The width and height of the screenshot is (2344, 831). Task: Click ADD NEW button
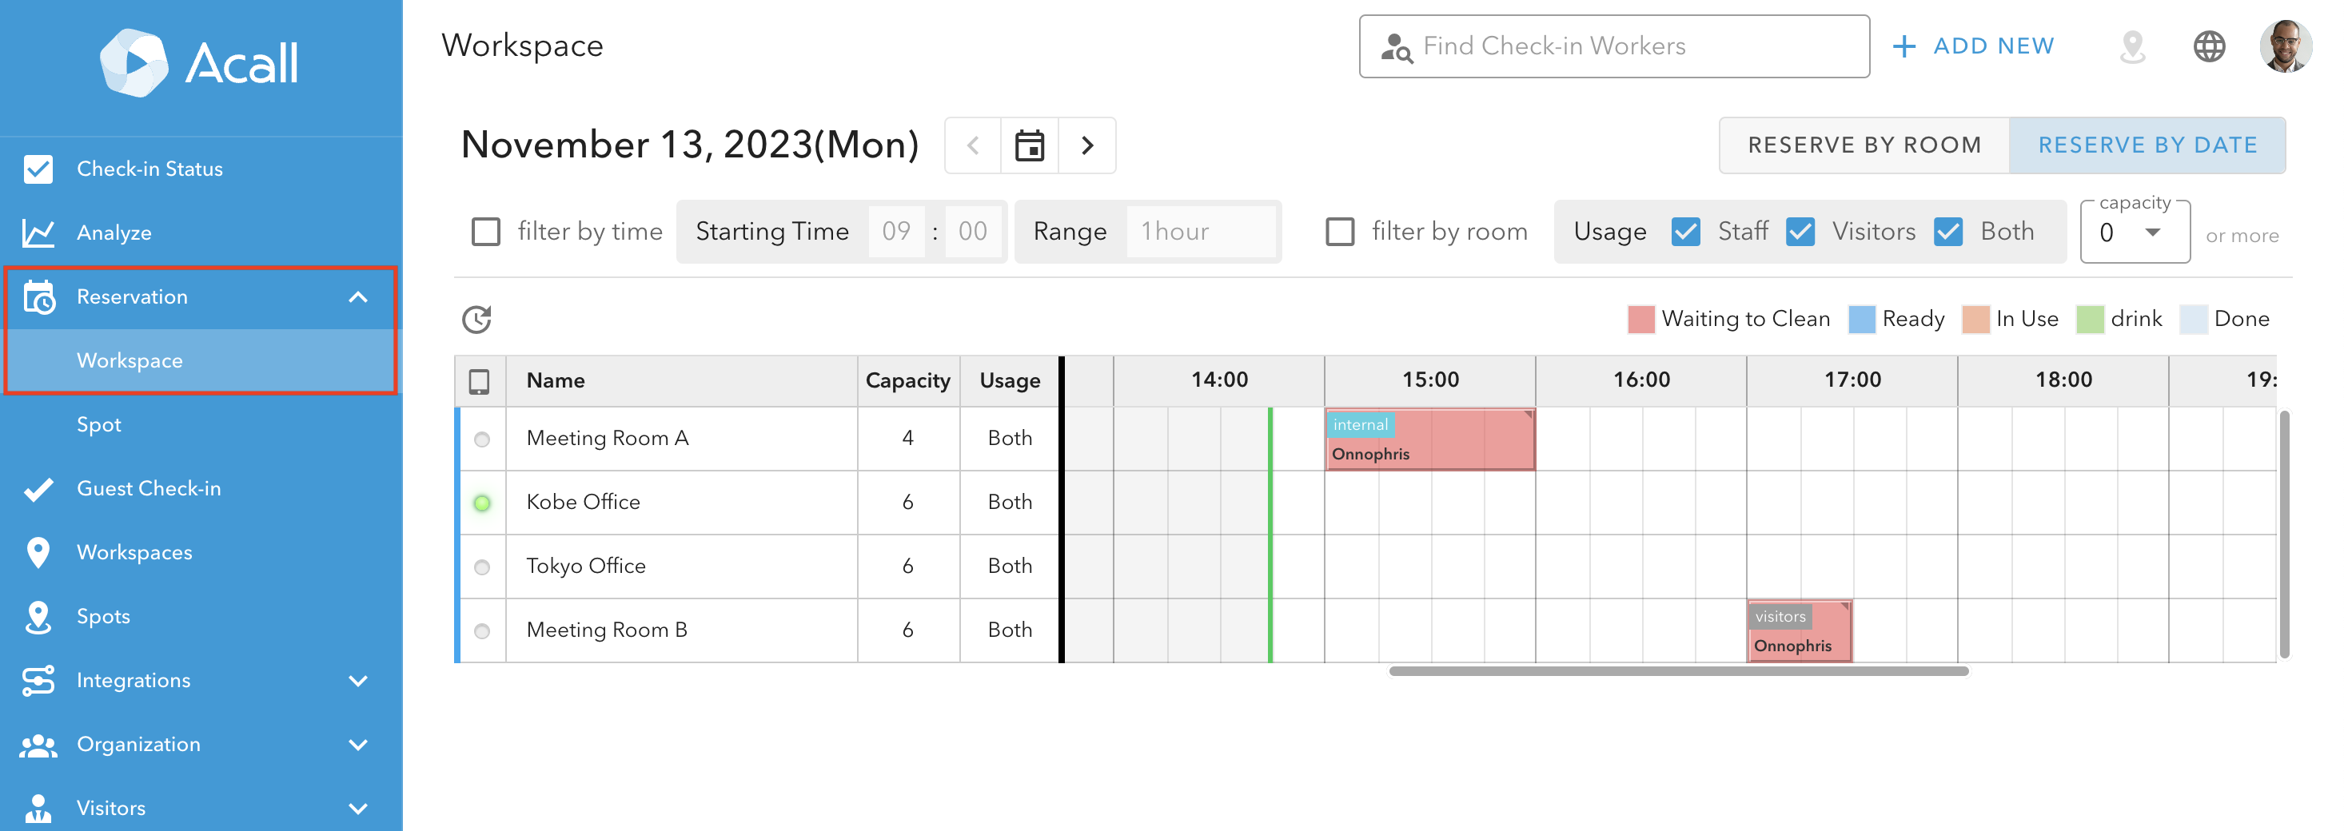click(1973, 46)
